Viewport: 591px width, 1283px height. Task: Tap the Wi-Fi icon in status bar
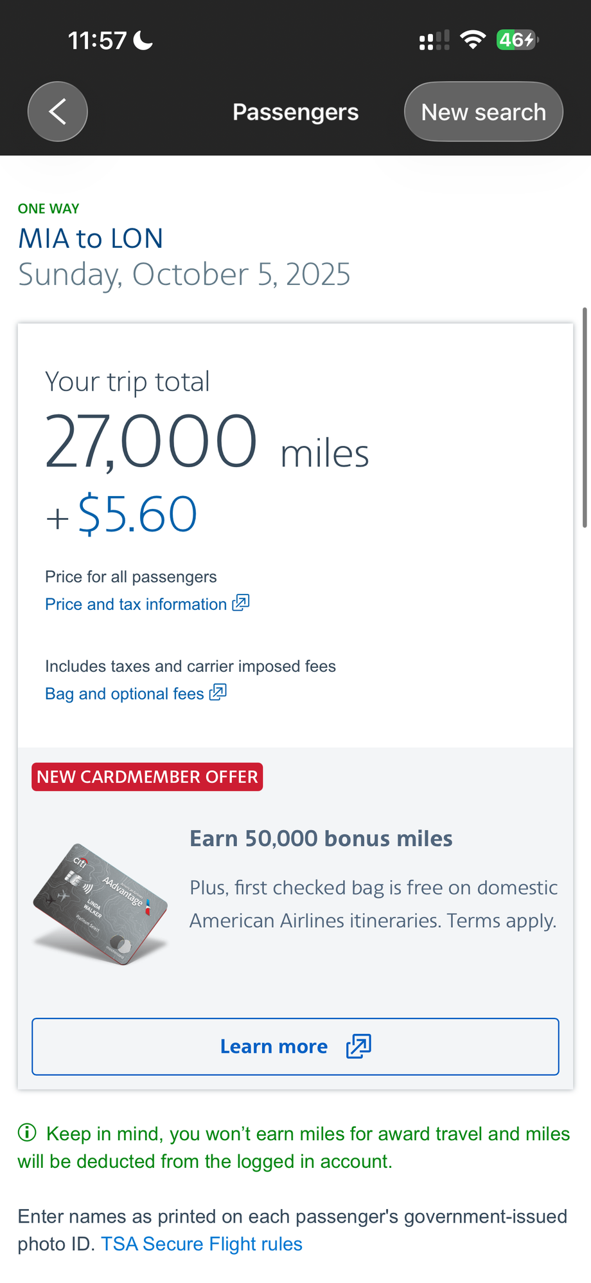click(473, 40)
